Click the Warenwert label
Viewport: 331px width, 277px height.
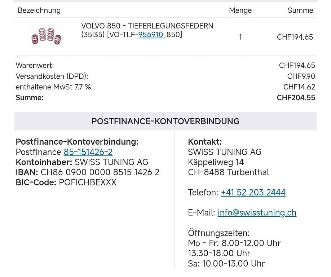tap(35, 66)
